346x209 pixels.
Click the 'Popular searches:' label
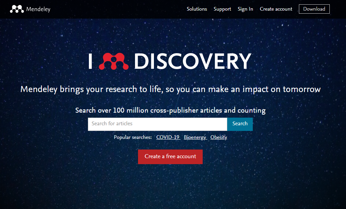(x=133, y=137)
